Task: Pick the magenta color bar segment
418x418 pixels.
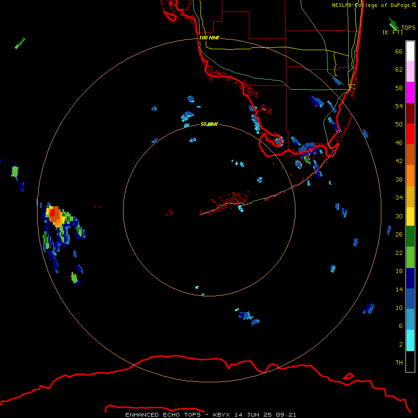Action: [x=410, y=92]
